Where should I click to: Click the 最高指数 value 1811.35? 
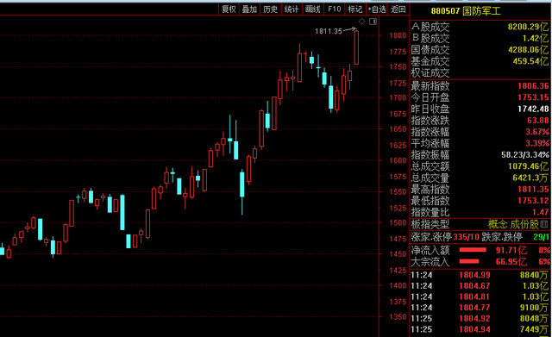point(533,190)
